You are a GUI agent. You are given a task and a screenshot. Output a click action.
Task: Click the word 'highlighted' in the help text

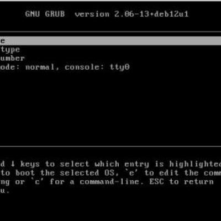coord(195,164)
